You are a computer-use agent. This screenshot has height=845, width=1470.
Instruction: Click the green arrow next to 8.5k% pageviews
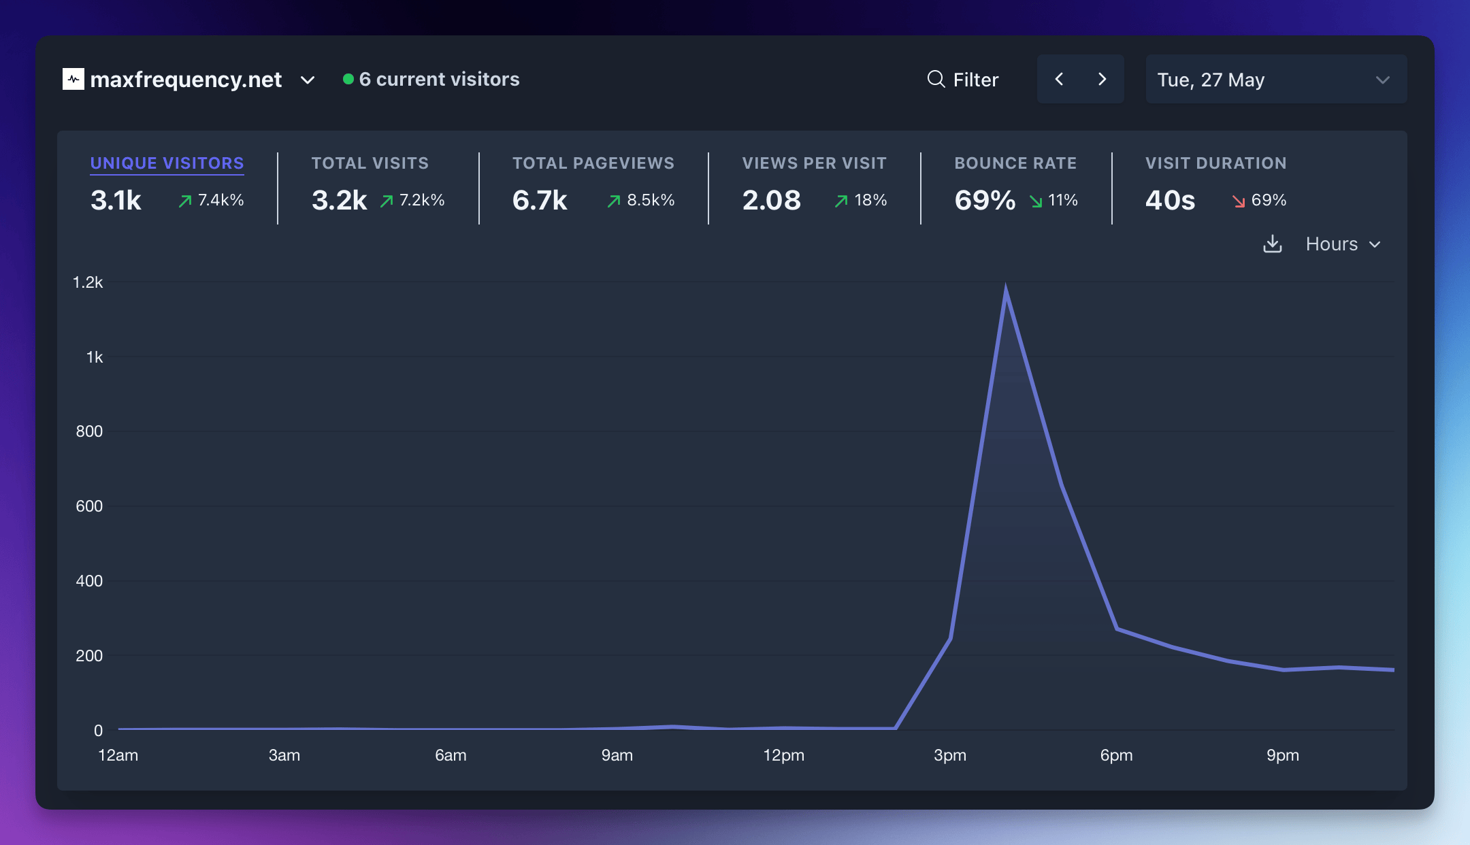click(x=612, y=201)
